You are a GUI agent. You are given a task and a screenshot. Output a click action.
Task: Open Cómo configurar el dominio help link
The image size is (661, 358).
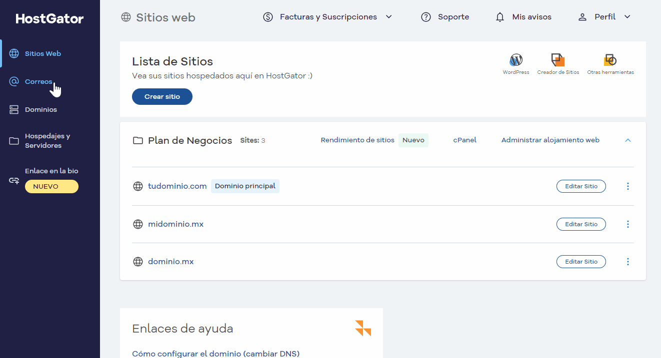click(x=215, y=354)
